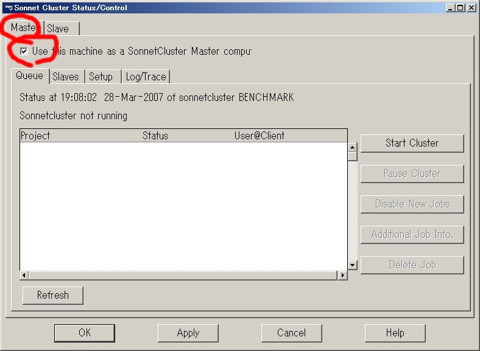Open the Log/Trace tab
480x351 pixels.
(146, 77)
